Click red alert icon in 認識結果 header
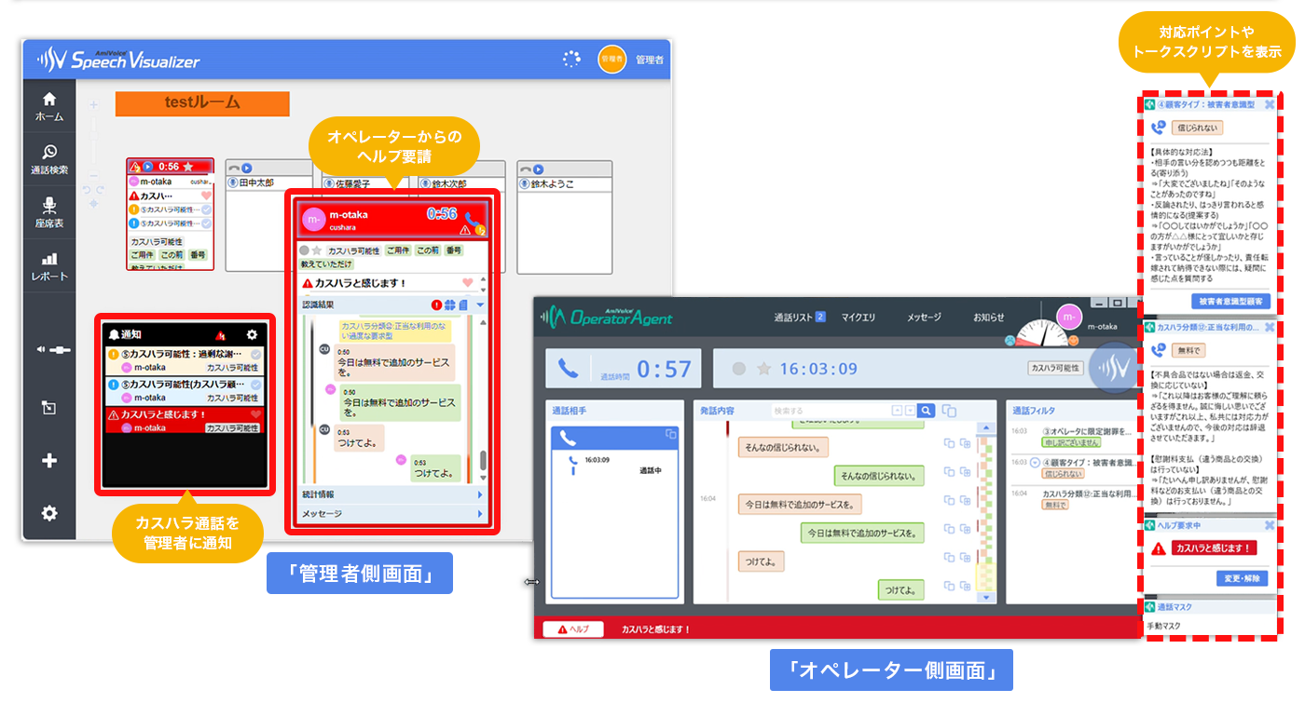Viewport: 1305px width, 703px height. (436, 304)
